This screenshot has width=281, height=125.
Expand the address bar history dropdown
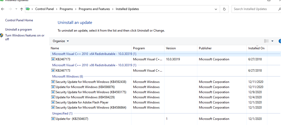[x=216, y=9]
